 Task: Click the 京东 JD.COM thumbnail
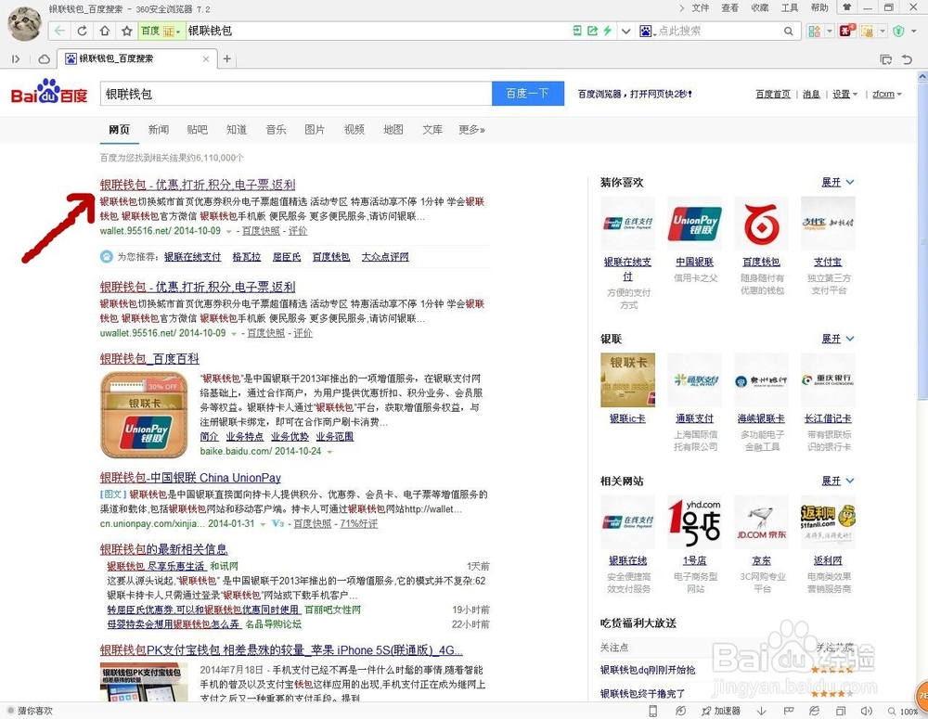click(761, 521)
